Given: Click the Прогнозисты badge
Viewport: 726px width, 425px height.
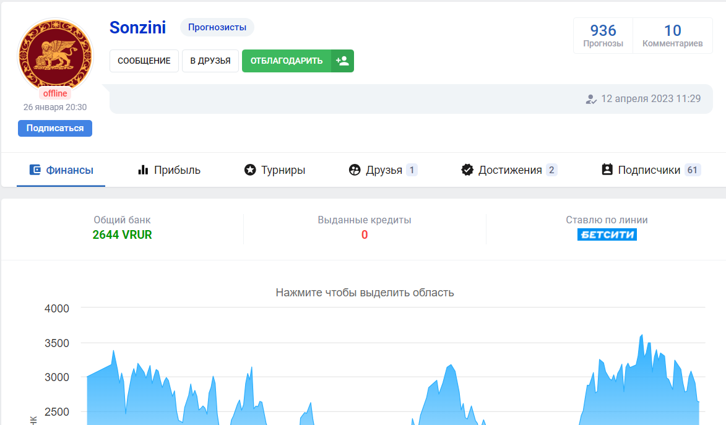Looking at the screenshot, I should point(217,27).
